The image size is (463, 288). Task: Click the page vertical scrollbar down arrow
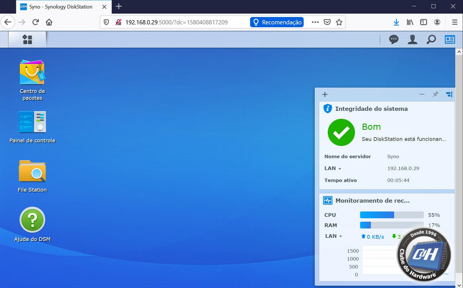459,285
